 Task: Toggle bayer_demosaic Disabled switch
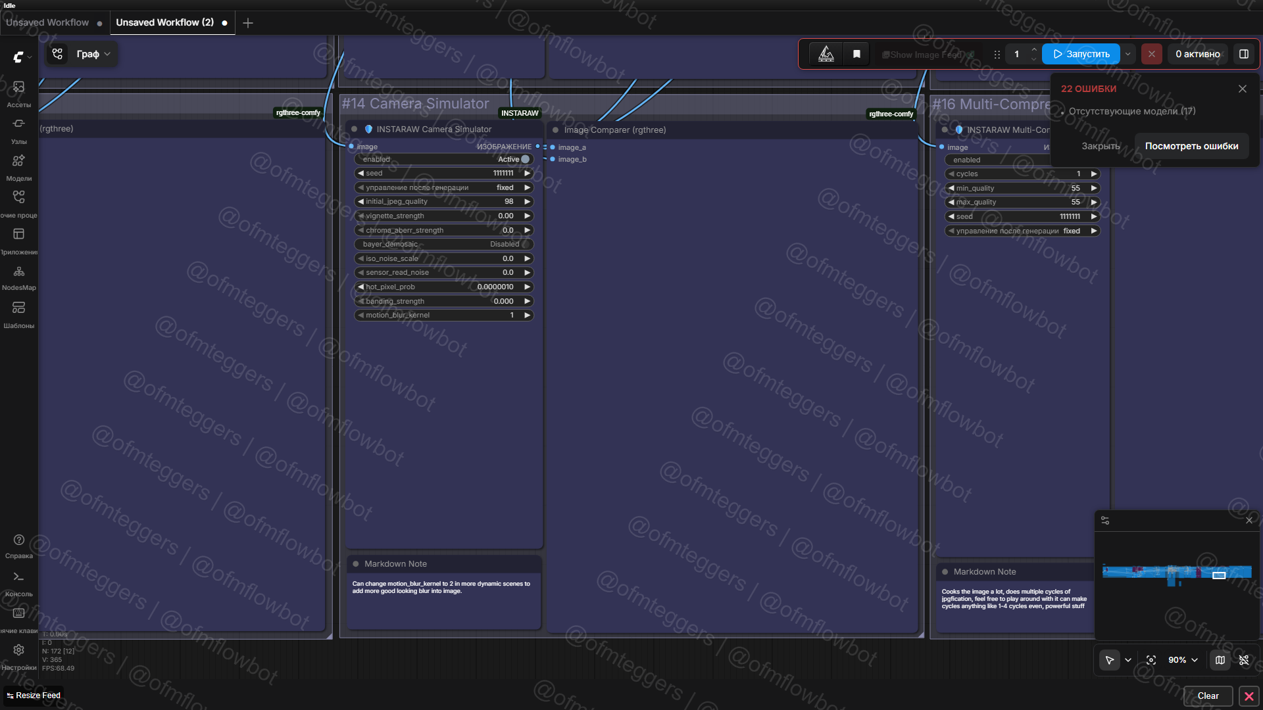tap(525, 244)
